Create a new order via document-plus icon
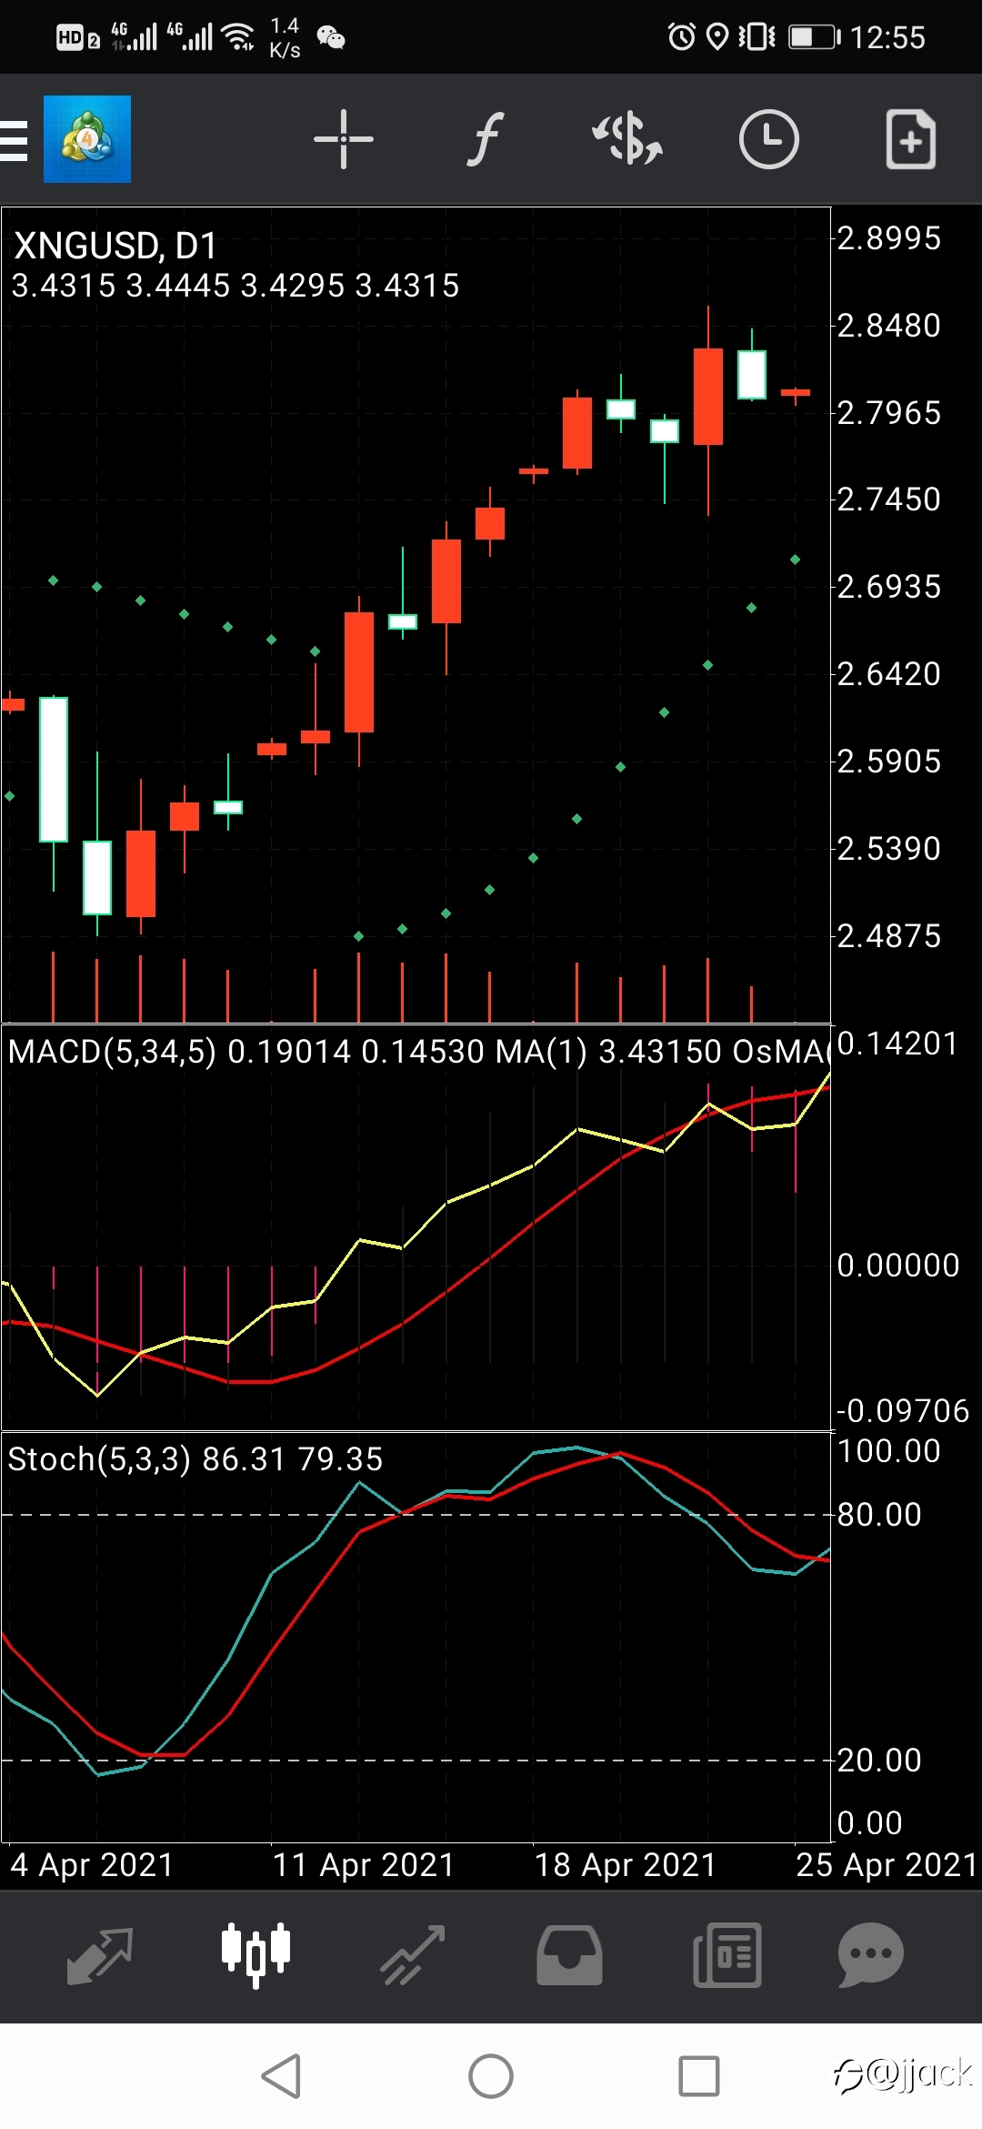This screenshot has height=2129, width=982. tap(911, 139)
